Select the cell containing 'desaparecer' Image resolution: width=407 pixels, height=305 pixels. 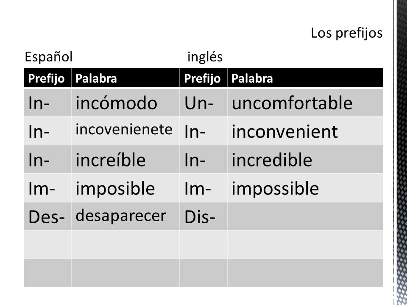[125, 216]
